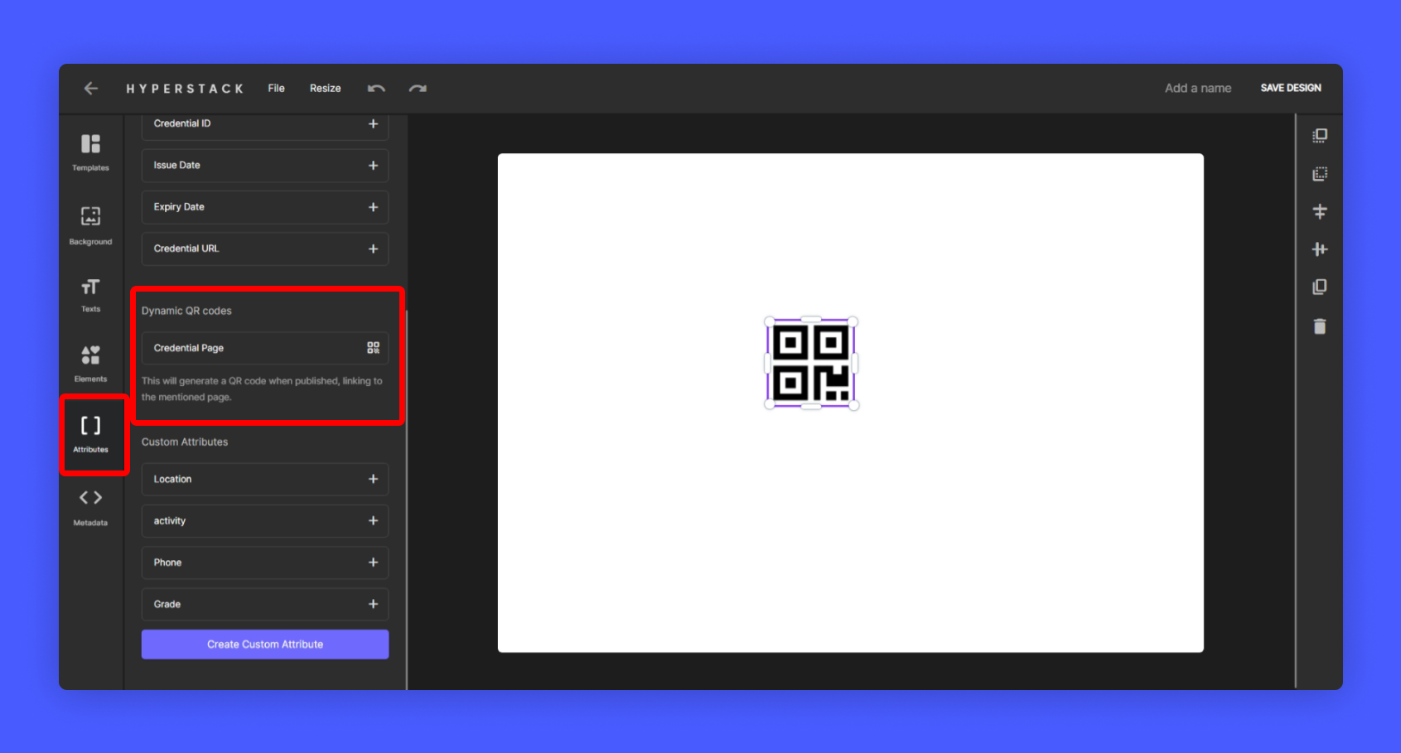Select the Attributes panel icon

click(x=90, y=434)
